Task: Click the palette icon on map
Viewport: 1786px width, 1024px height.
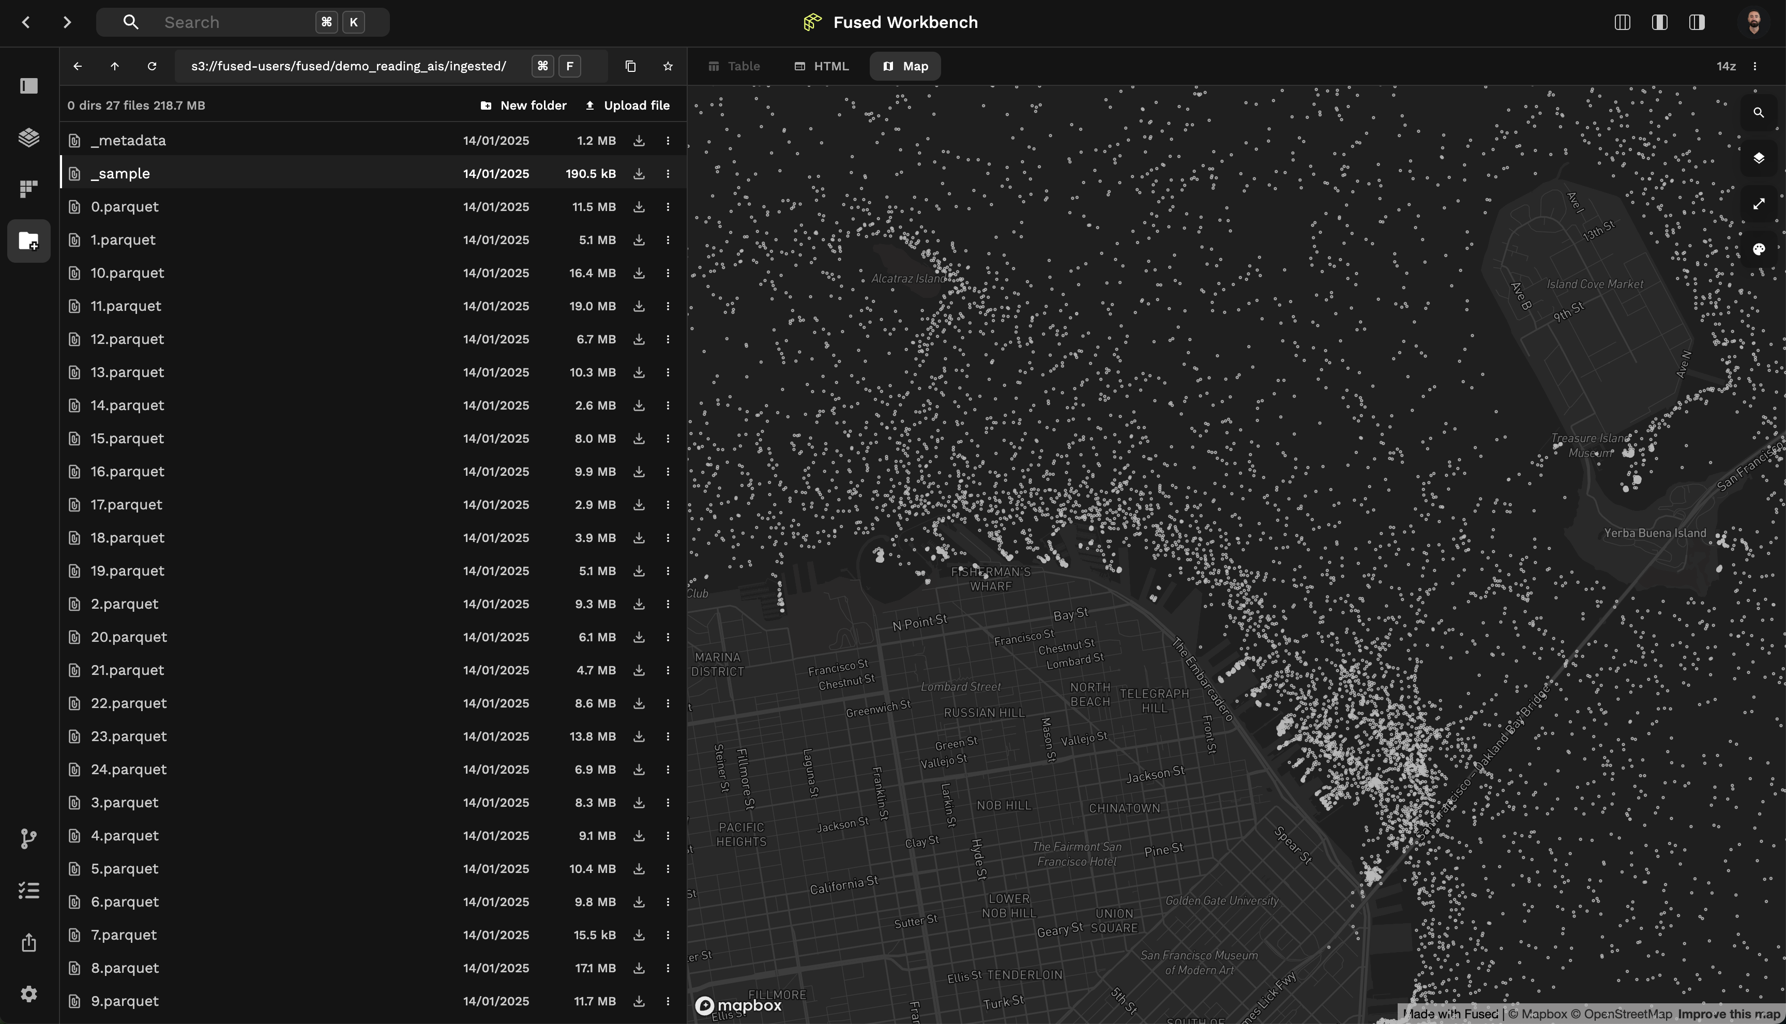Action: [x=1759, y=249]
